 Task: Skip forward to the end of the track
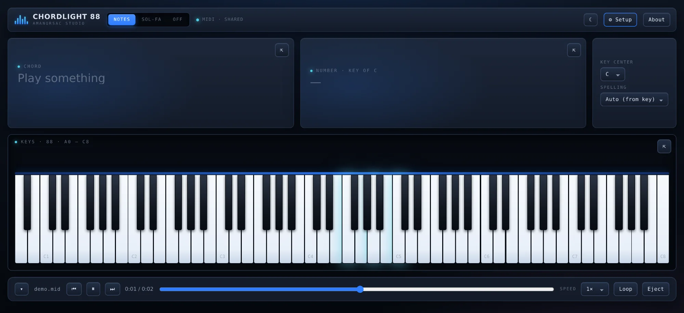(113, 289)
